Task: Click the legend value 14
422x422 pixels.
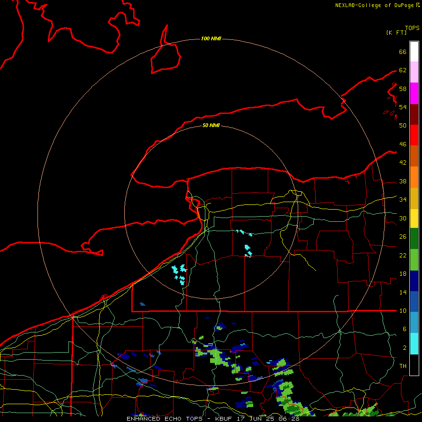Action: coord(403,292)
